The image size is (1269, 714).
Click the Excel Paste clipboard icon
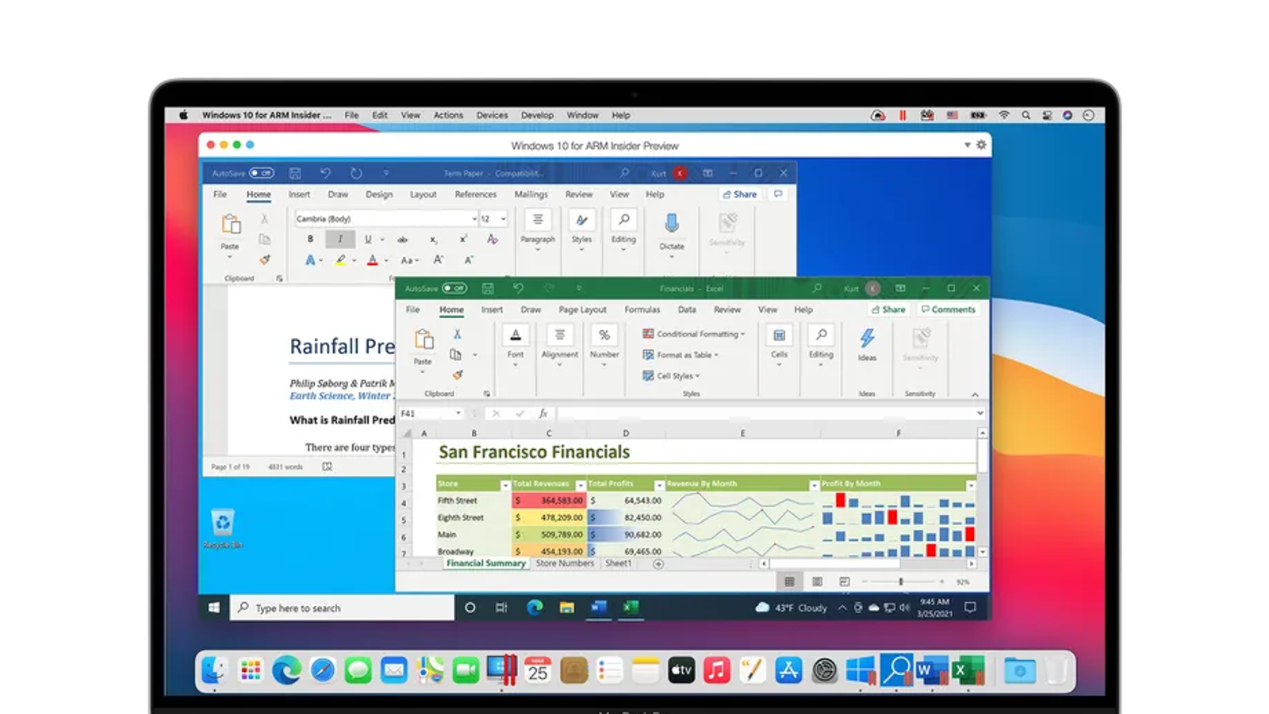tap(424, 340)
